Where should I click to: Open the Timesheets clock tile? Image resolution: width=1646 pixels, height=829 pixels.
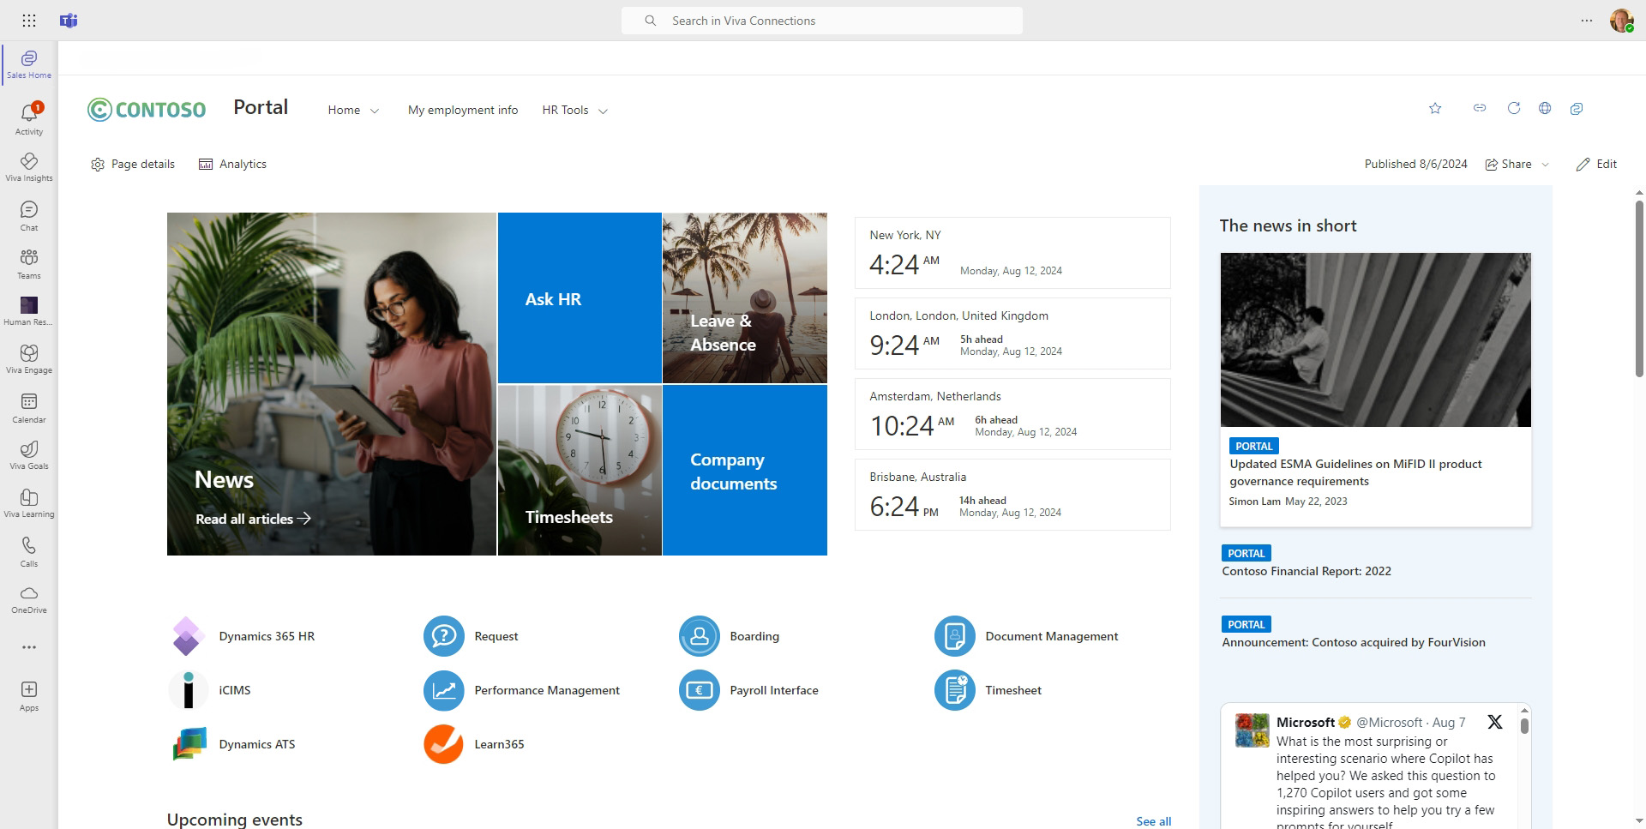click(x=580, y=470)
